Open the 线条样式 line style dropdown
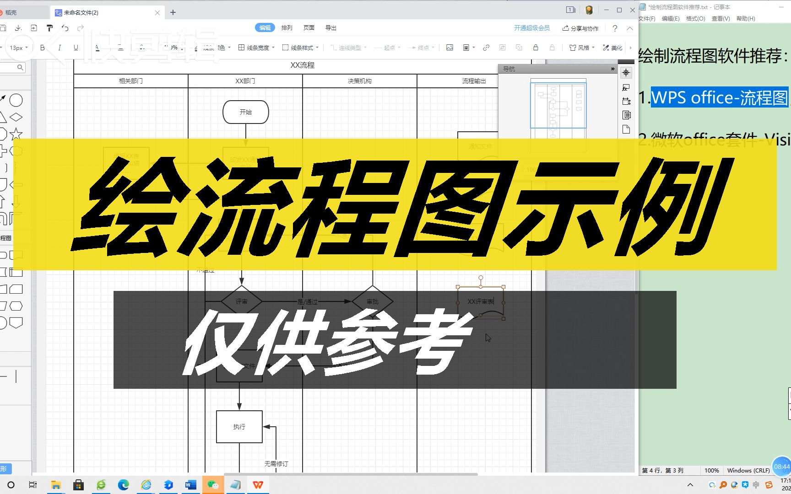Viewport: 791px width, 494px height. click(300, 48)
